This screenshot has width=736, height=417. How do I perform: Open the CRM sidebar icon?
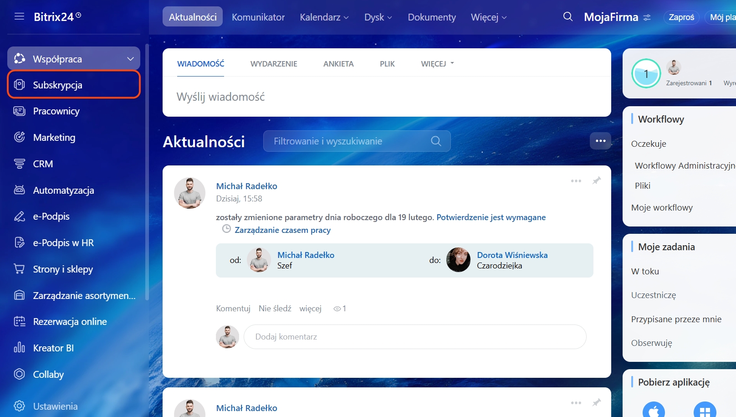(19, 164)
